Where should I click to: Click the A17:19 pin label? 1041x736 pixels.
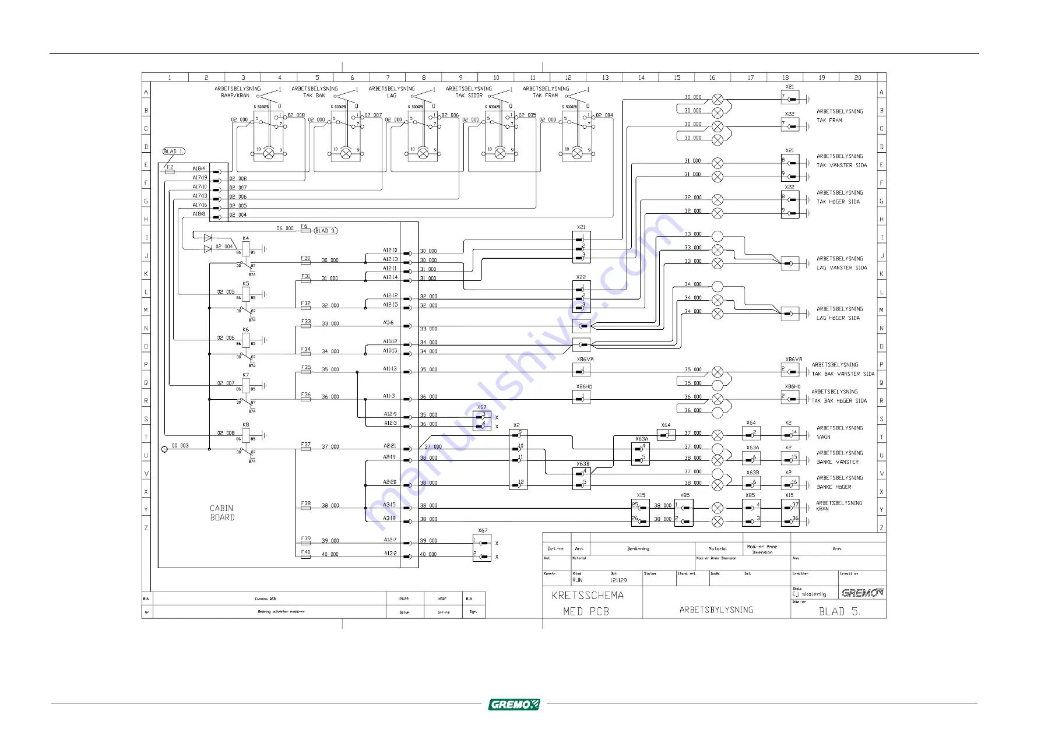tap(200, 178)
